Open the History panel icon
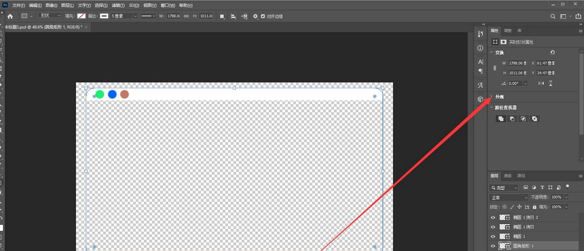This screenshot has width=584, height=251. (x=480, y=34)
